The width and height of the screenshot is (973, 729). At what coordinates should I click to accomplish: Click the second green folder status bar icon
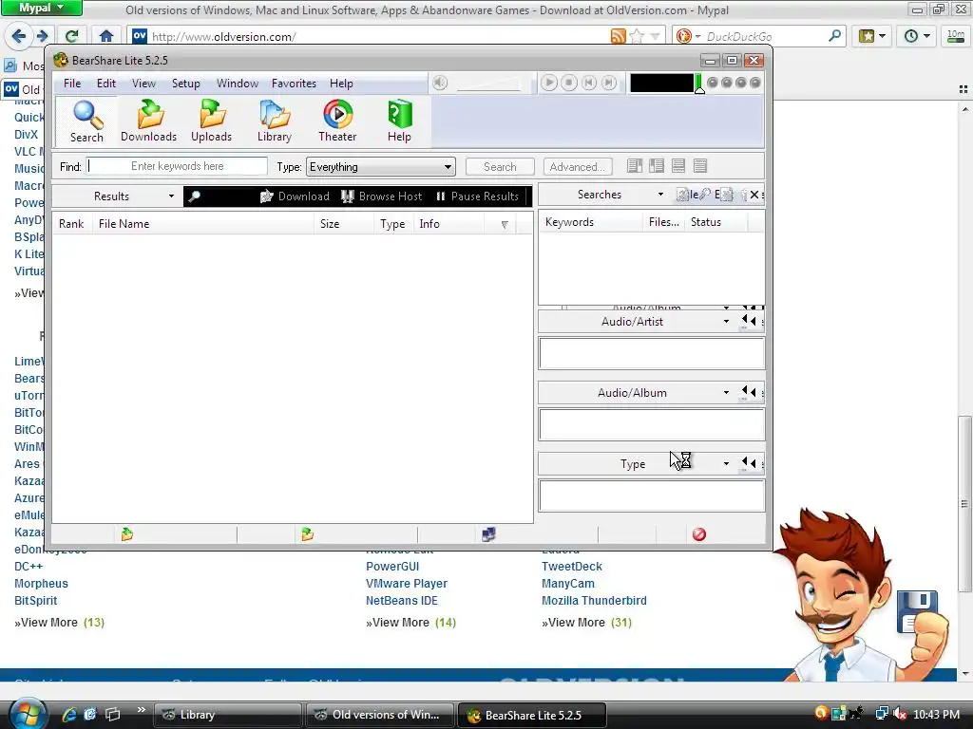[307, 534]
